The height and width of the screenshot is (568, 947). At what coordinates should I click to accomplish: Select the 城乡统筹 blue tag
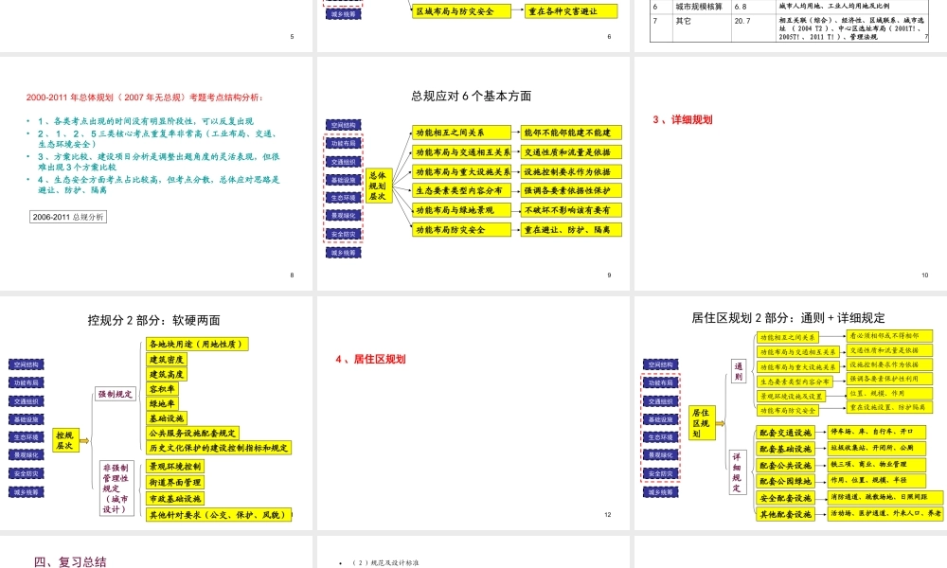click(27, 493)
